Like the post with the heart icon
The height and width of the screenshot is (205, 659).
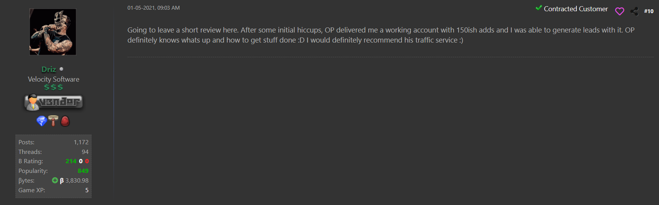pos(619,11)
